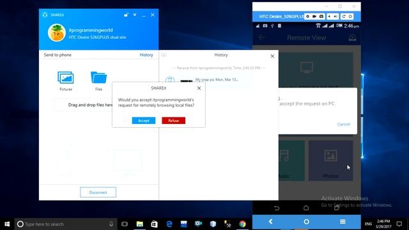This screenshot has height=230, width=409.
Task: Open the Pictures icon in SHAREit
Action: (65, 81)
